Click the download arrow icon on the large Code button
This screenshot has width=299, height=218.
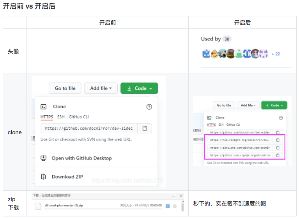tap(129, 88)
